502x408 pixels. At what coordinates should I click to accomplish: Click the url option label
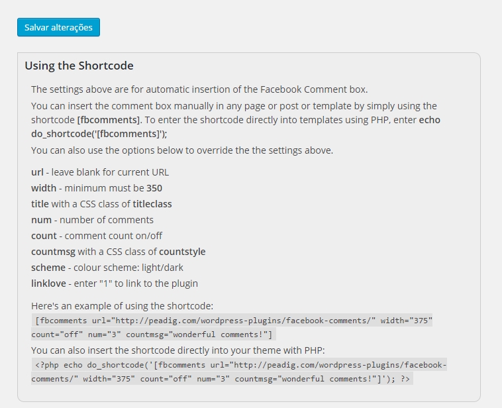tap(37, 172)
